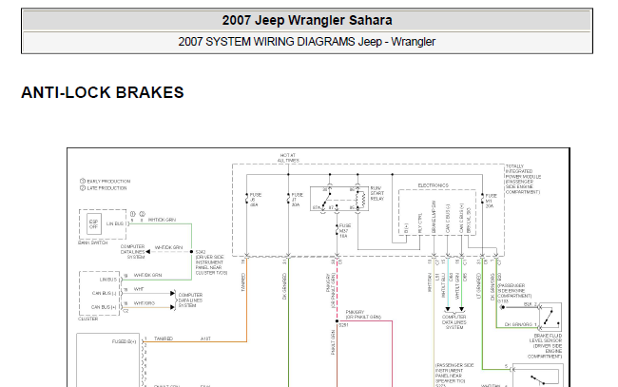Click the 'WHT/ORG' wire label at the cluster
This screenshot has width=618, height=387.
point(145,303)
